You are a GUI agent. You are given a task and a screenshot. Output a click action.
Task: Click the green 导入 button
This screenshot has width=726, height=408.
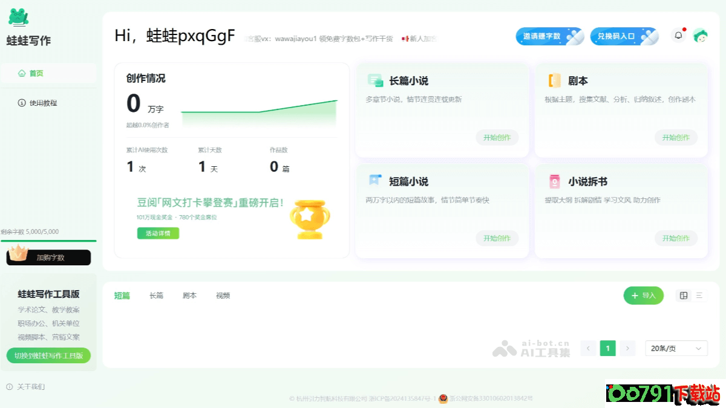click(643, 296)
